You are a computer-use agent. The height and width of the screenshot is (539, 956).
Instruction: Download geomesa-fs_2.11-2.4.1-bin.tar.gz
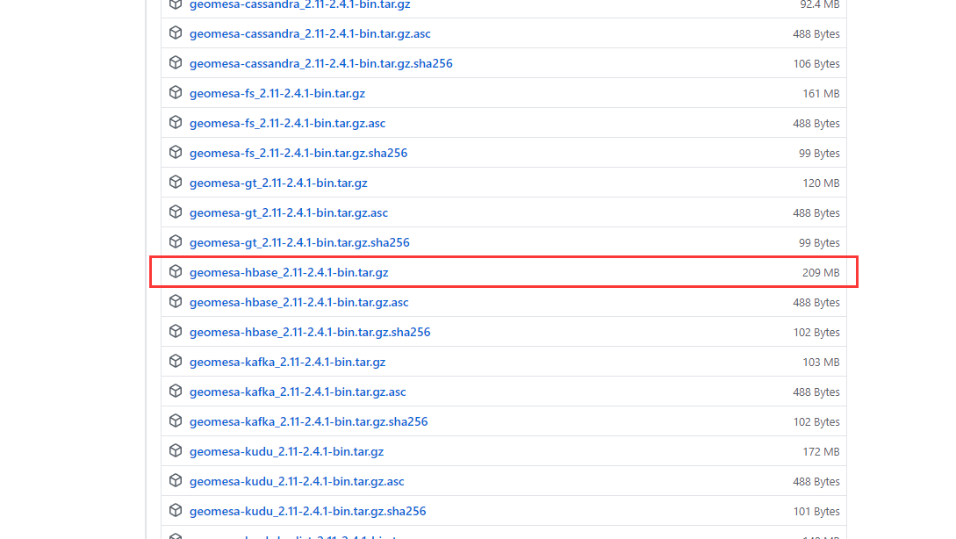pos(277,93)
